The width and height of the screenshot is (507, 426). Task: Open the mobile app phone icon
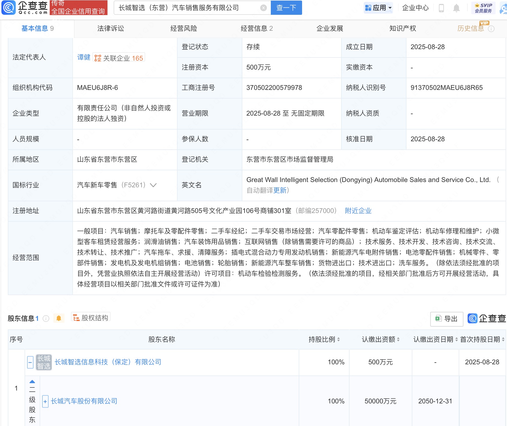point(441,8)
